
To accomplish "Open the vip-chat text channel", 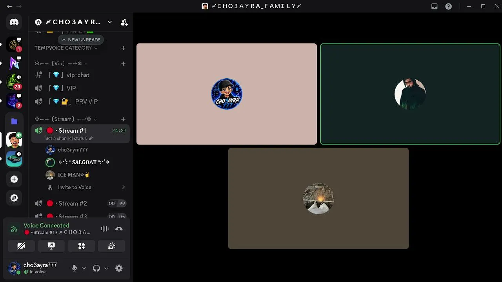I will tap(80, 75).
